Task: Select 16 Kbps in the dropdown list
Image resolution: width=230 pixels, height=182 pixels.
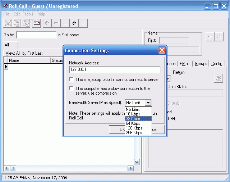Action: tap(138, 114)
